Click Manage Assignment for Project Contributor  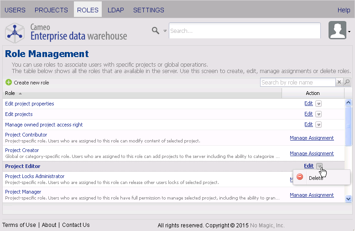[x=312, y=138]
